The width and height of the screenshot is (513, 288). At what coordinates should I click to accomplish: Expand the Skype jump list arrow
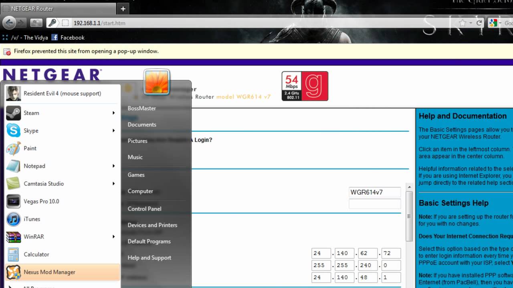pos(113,130)
